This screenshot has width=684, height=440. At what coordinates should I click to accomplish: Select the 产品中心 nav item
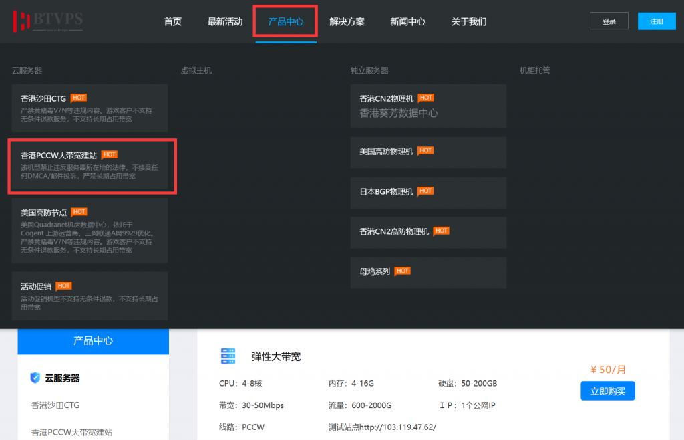[x=286, y=22]
